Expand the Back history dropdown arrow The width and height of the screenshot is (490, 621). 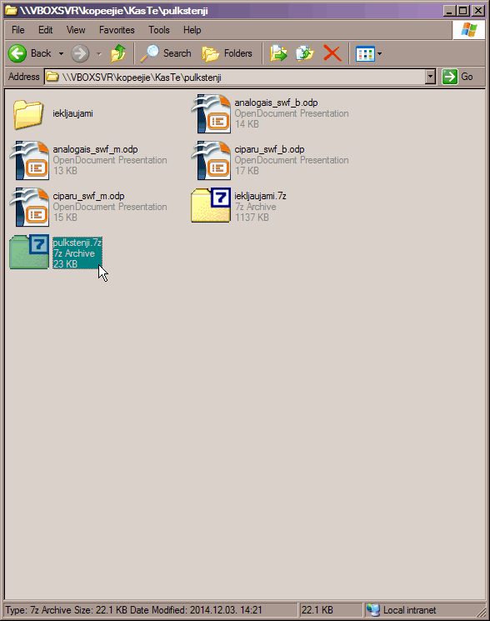coord(62,53)
